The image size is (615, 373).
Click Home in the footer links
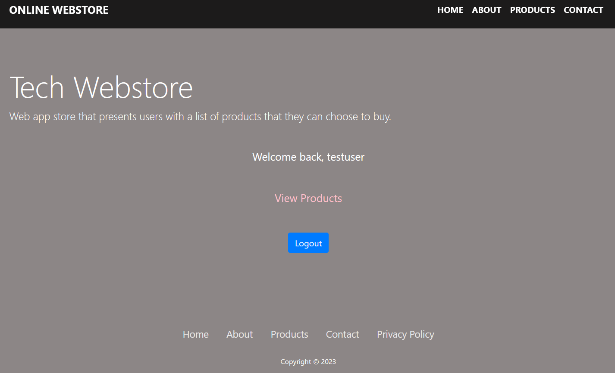tap(196, 334)
